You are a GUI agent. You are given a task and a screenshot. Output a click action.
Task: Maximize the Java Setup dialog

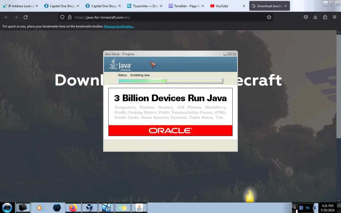pos(230,54)
